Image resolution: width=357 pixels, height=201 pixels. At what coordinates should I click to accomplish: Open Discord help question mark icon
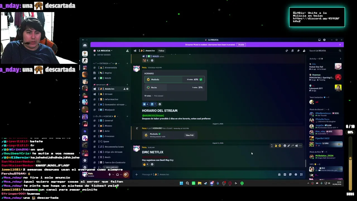pyautogui.click(x=324, y=40)
